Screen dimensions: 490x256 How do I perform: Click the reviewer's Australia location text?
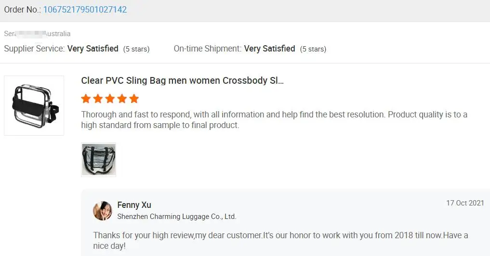point(57,34)
